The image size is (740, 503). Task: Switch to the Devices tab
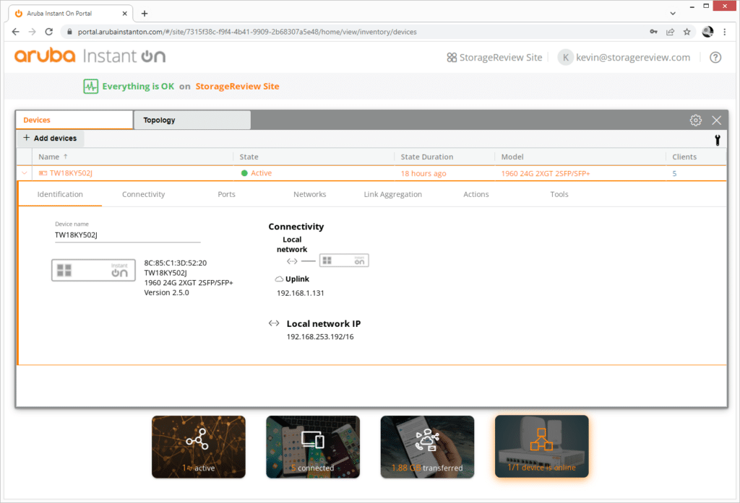click(74, 120)
